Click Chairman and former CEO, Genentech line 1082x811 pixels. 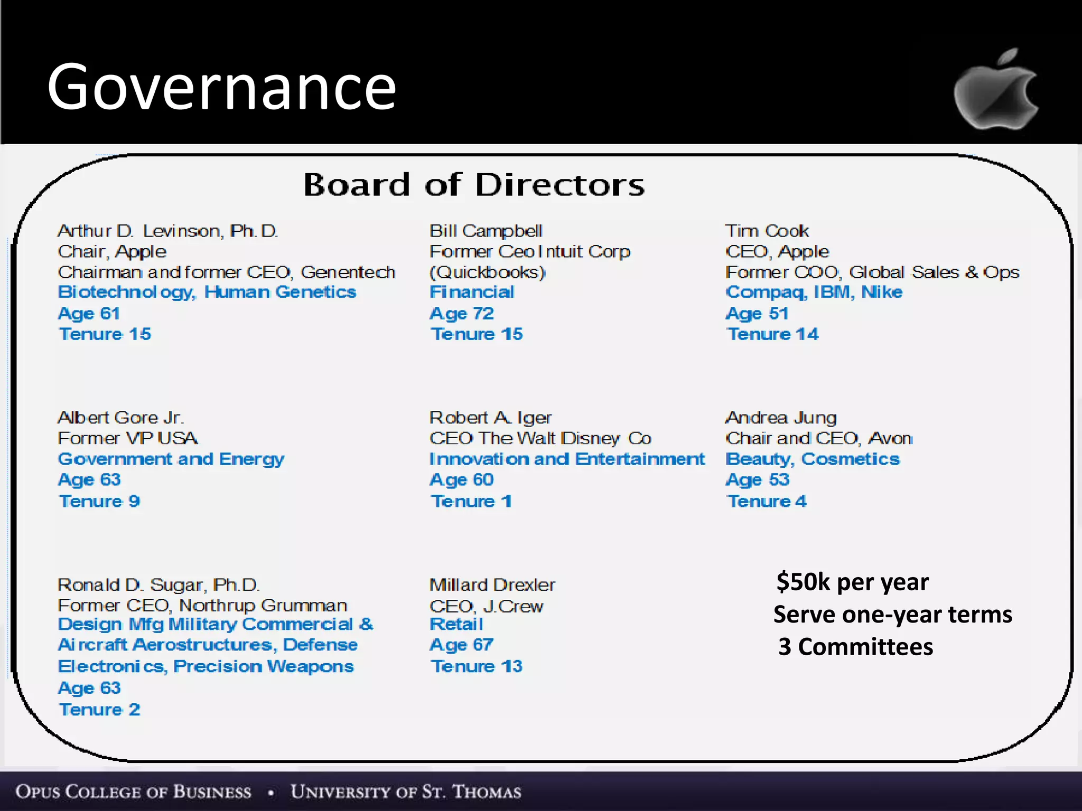[227, 272]
